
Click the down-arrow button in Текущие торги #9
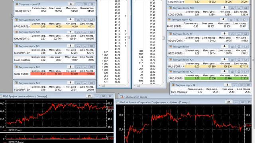(225, 34)
